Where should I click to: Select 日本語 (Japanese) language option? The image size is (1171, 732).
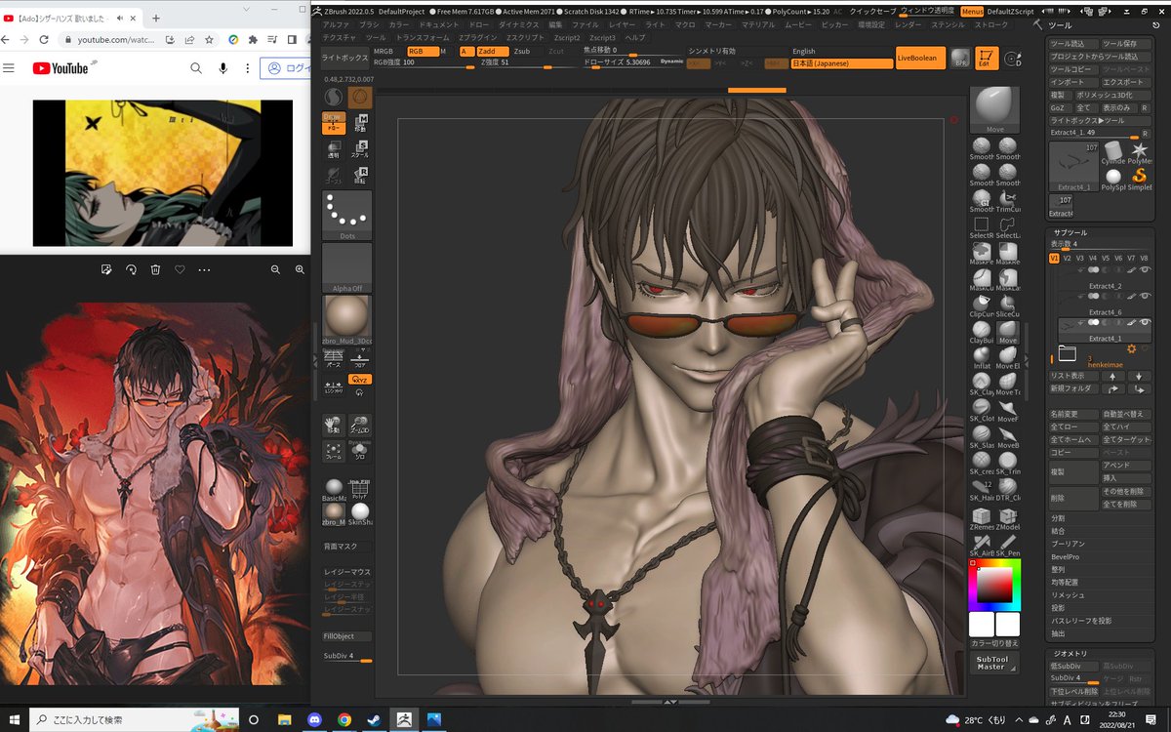click(x=842, y=63)
